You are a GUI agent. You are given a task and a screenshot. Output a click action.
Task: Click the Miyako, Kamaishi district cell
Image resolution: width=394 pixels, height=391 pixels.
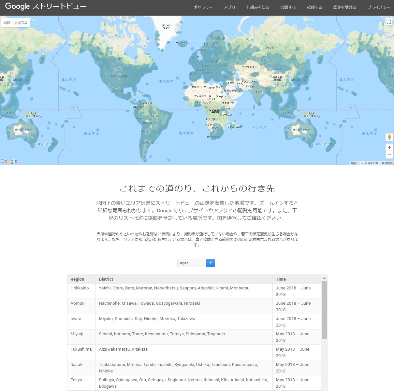tap(184, 322)
